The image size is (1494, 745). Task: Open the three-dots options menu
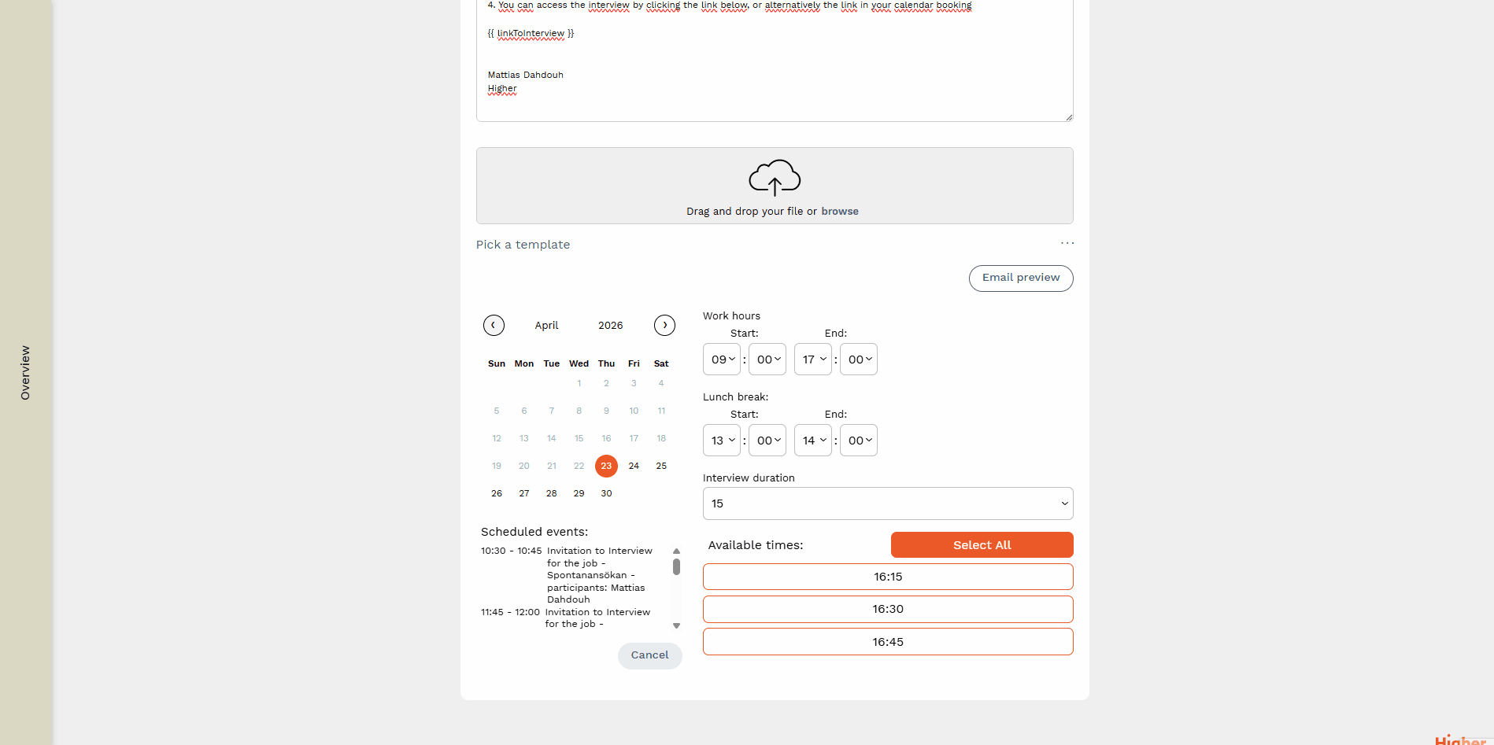pyautogui.click(x=1067, y=243)
